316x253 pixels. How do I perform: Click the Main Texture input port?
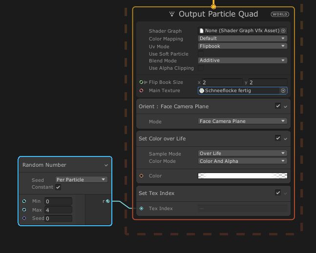(142, 91)
